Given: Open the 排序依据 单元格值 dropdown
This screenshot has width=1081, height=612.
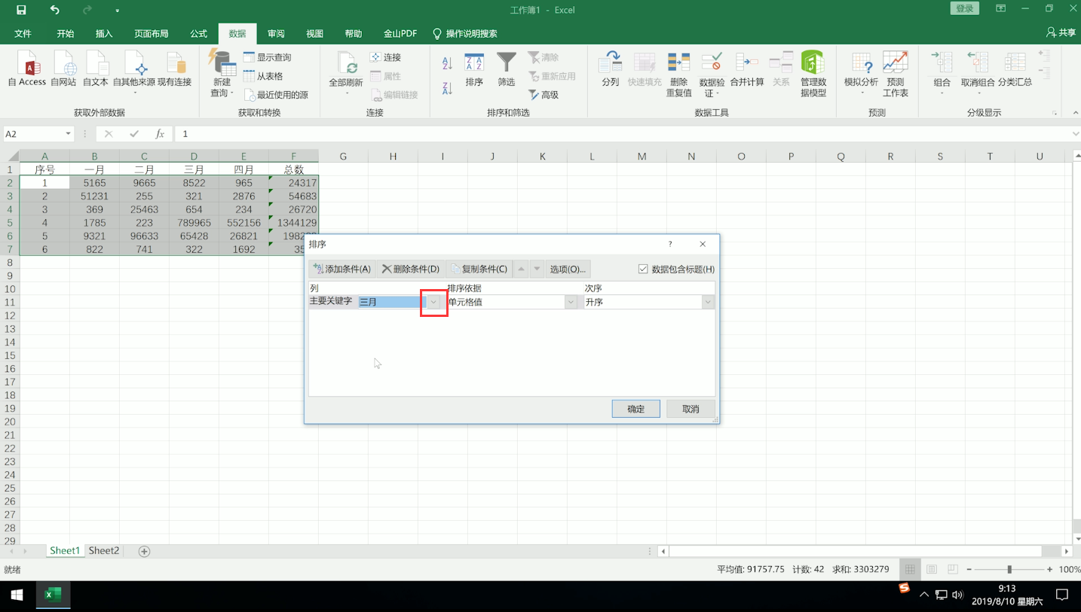Looking at the screenshot, I should pyautogui.click(x=571, y=302).
